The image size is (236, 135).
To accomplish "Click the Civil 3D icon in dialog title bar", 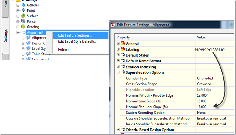I will click(x=113, y=25).
